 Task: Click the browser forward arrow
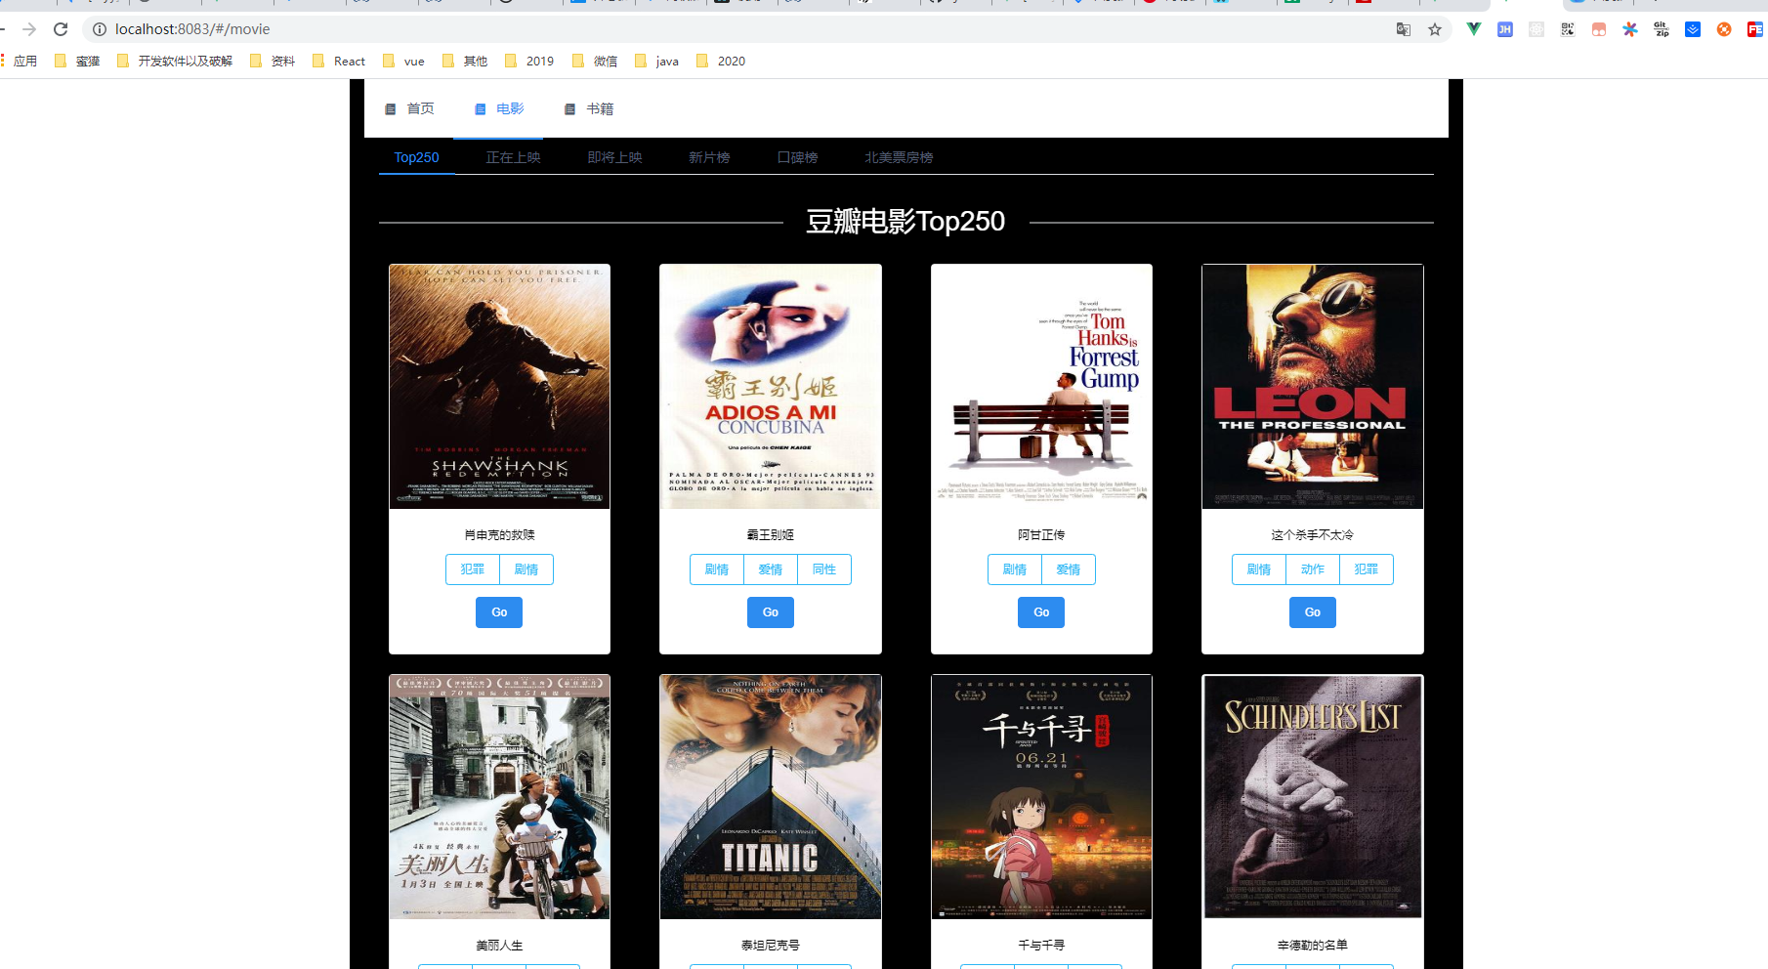[x=29, y=29]
